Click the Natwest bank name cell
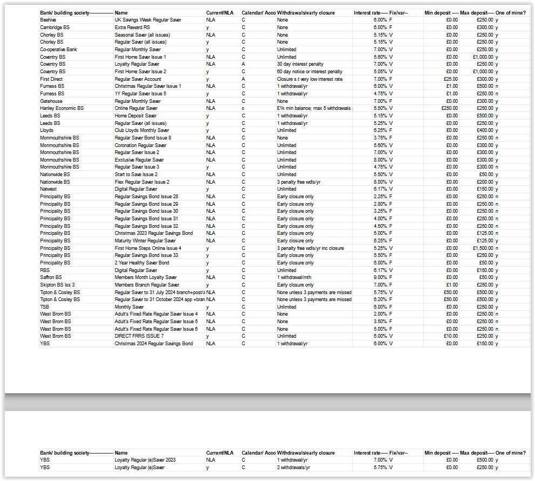Viewport: 535px width, 481px height. click(49, 189)
